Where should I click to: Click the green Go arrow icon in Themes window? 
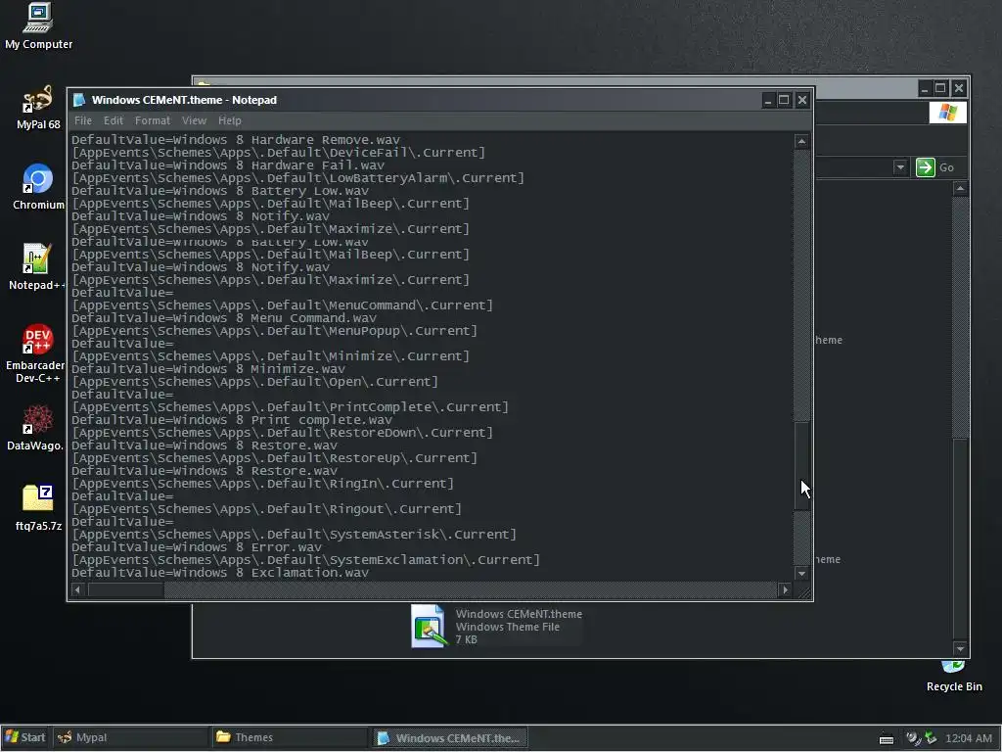(x=925, y=167)
